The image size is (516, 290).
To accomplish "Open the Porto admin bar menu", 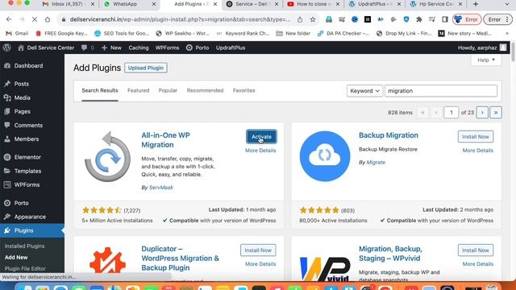I will click(x=198, y=48).
